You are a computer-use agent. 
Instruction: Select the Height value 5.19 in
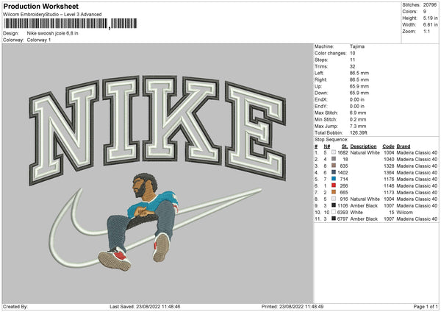tap(430, 18)
